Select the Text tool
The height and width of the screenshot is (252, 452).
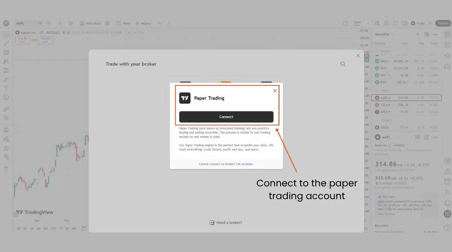(6, 88)
